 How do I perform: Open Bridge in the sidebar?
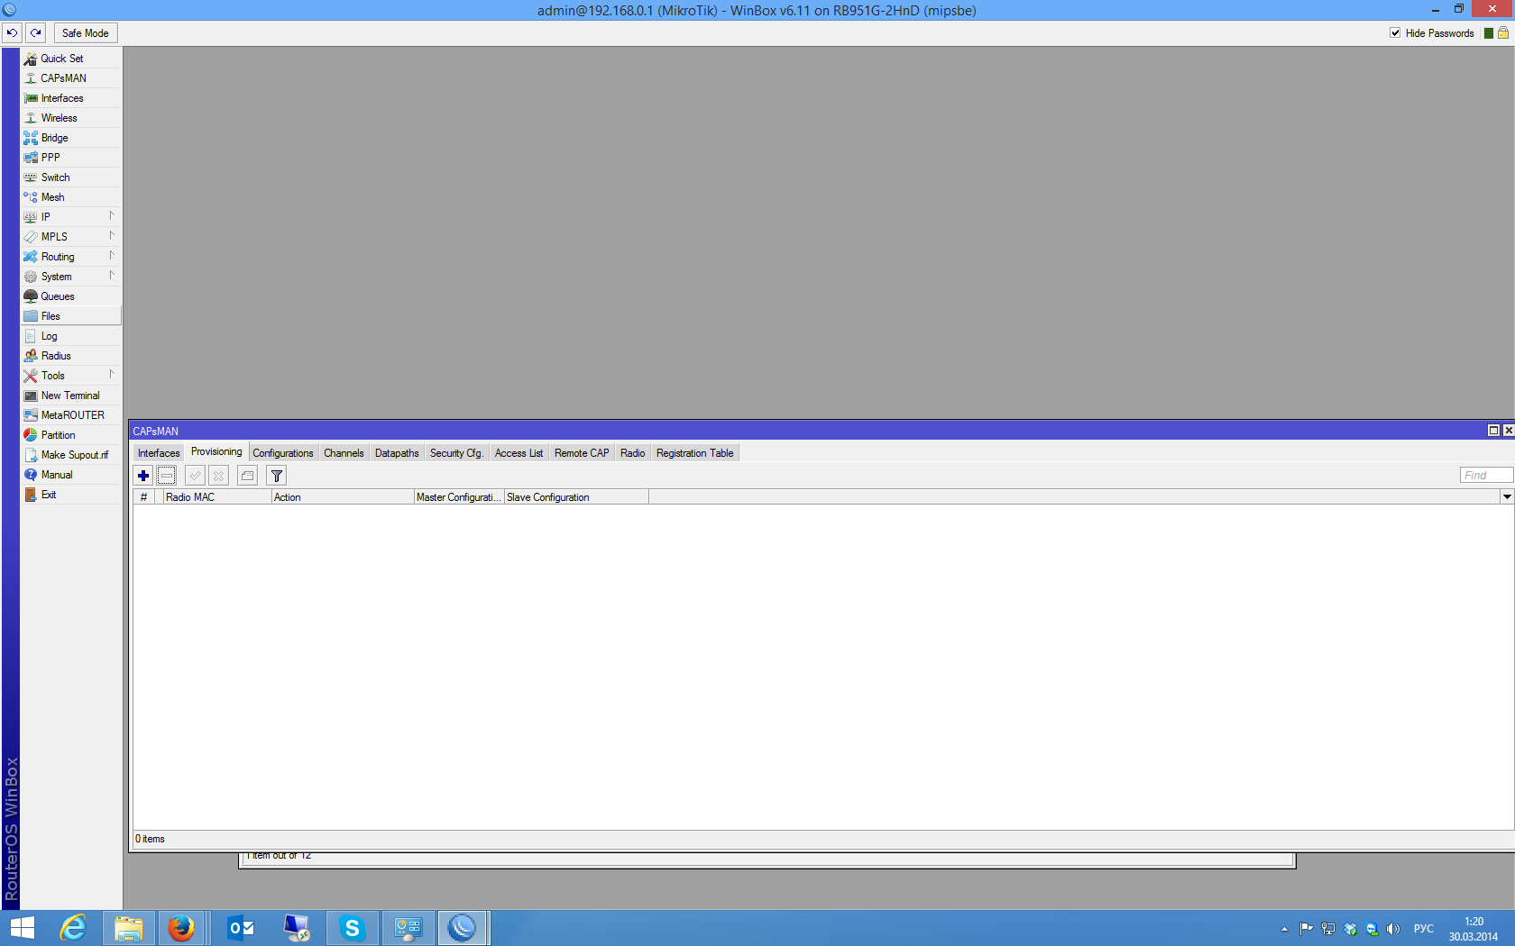tap(54, 138)
